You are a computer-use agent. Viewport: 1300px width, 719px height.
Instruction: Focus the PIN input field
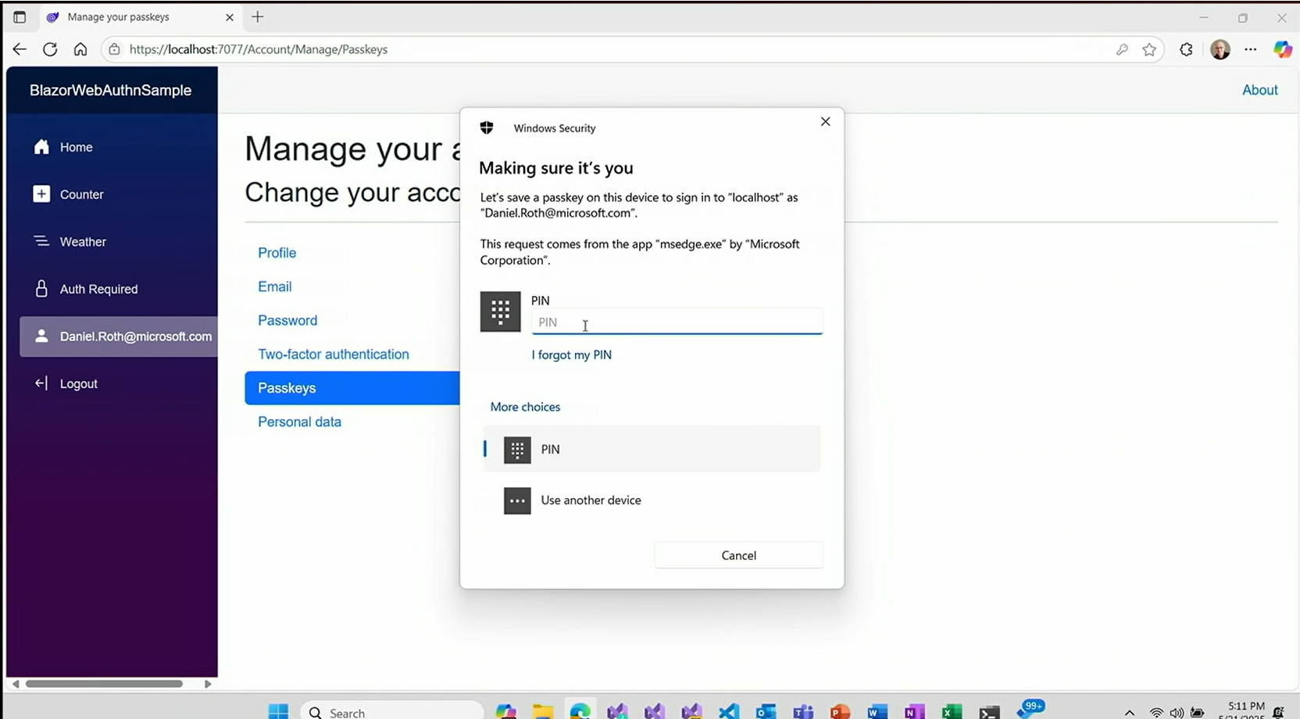[677, 322]
